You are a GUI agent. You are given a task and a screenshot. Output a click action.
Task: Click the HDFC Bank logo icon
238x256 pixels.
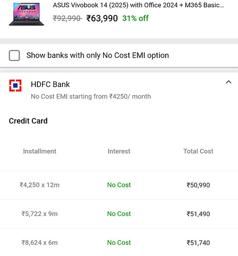pos(15,86)
